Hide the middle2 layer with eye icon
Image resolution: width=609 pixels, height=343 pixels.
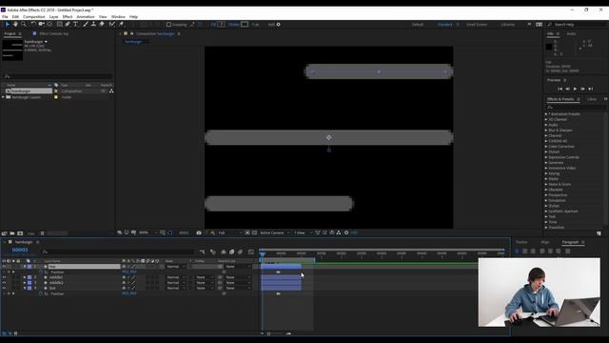click(4, 283)
